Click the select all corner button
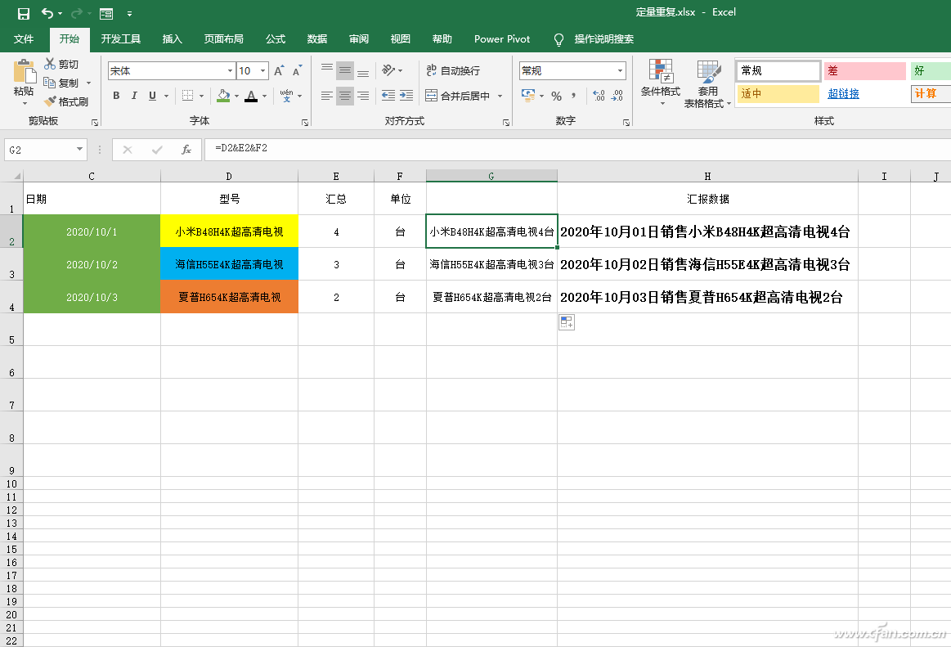This screenshot has width=951, height=647. coord(11,176)
